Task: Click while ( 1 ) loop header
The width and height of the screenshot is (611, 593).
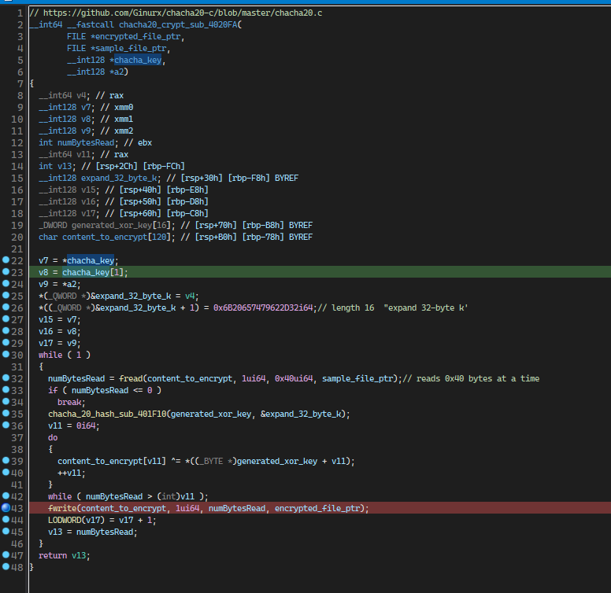Action: tap(65, 355)
